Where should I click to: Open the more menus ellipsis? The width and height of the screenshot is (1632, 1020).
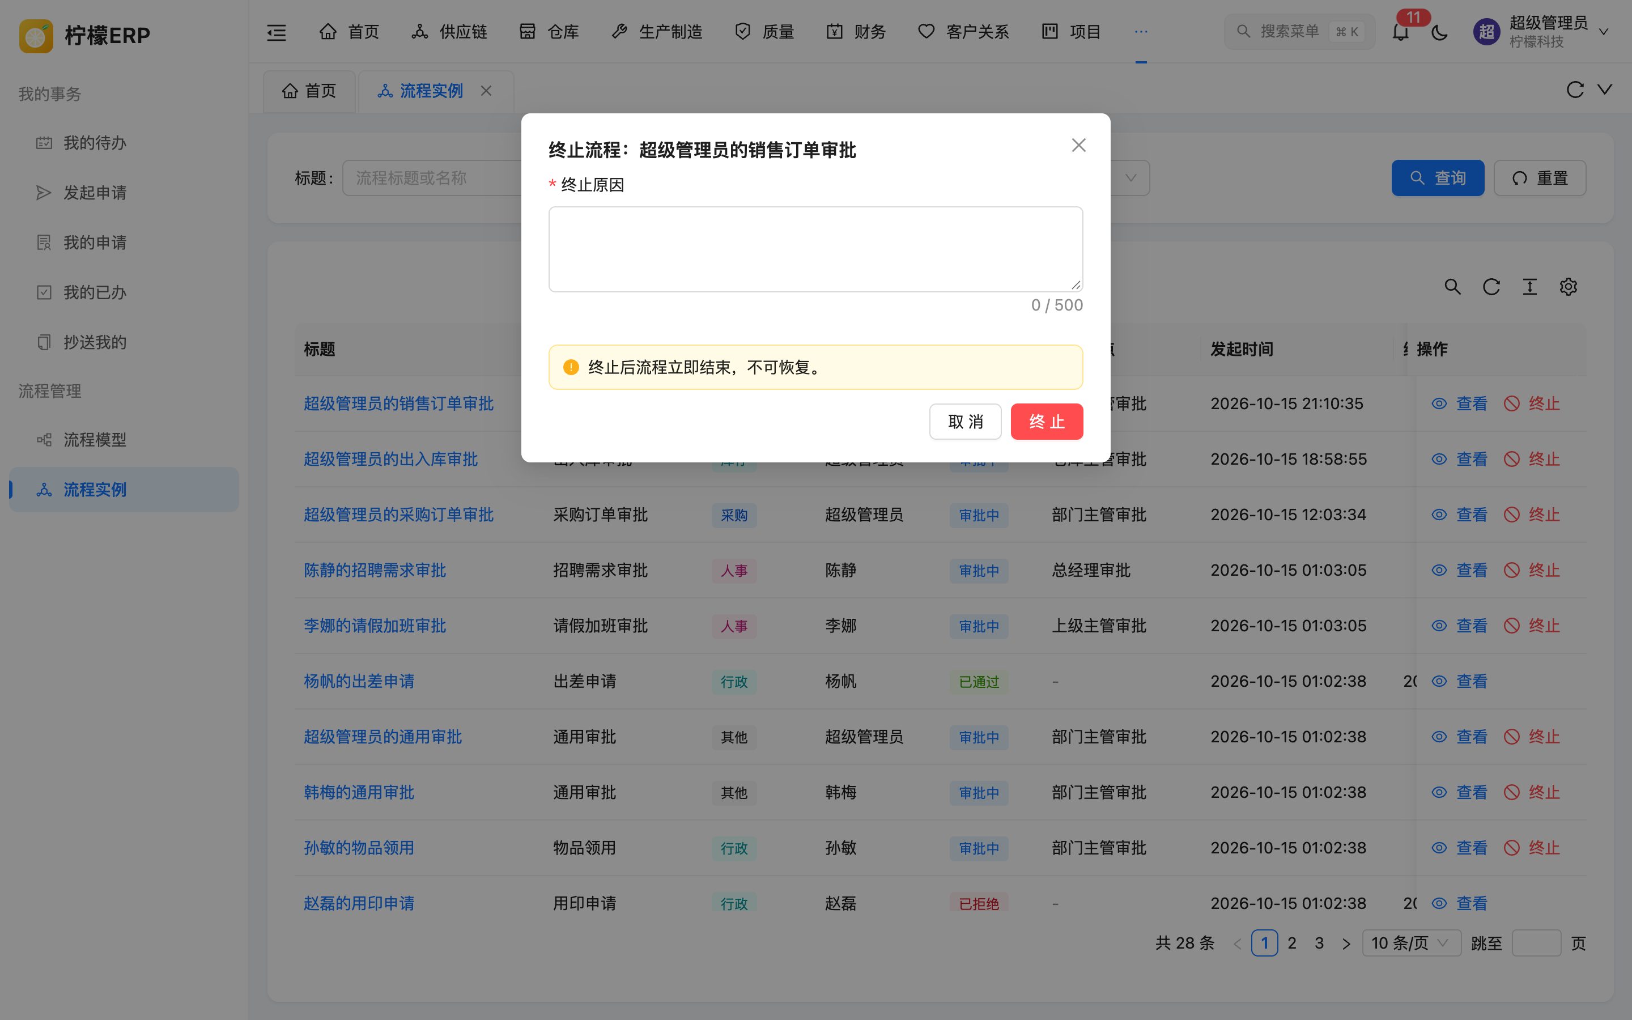[1141, 32]
